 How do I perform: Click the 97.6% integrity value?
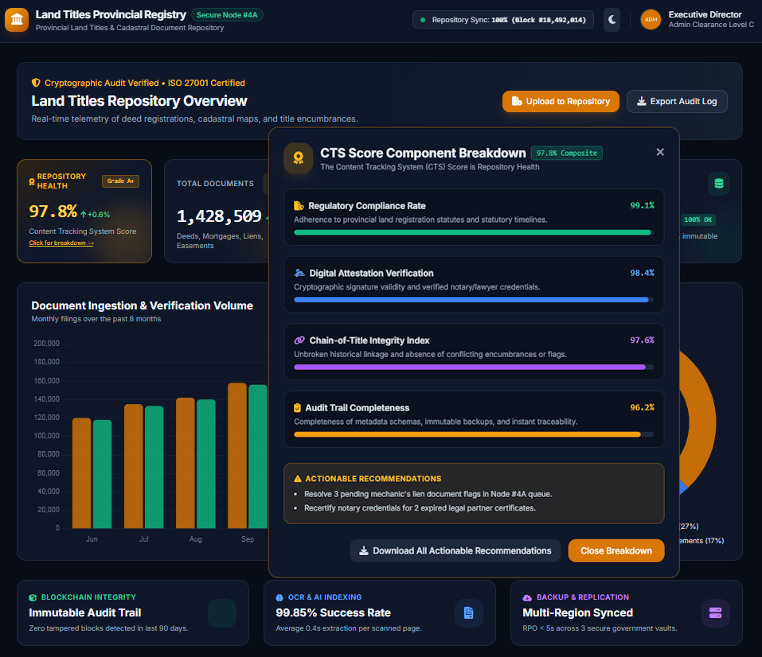(642, 340)
